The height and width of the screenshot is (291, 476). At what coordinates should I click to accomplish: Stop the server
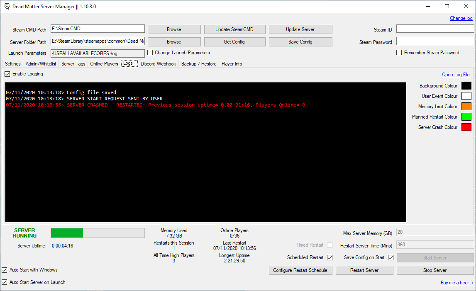tap(435, 270)
